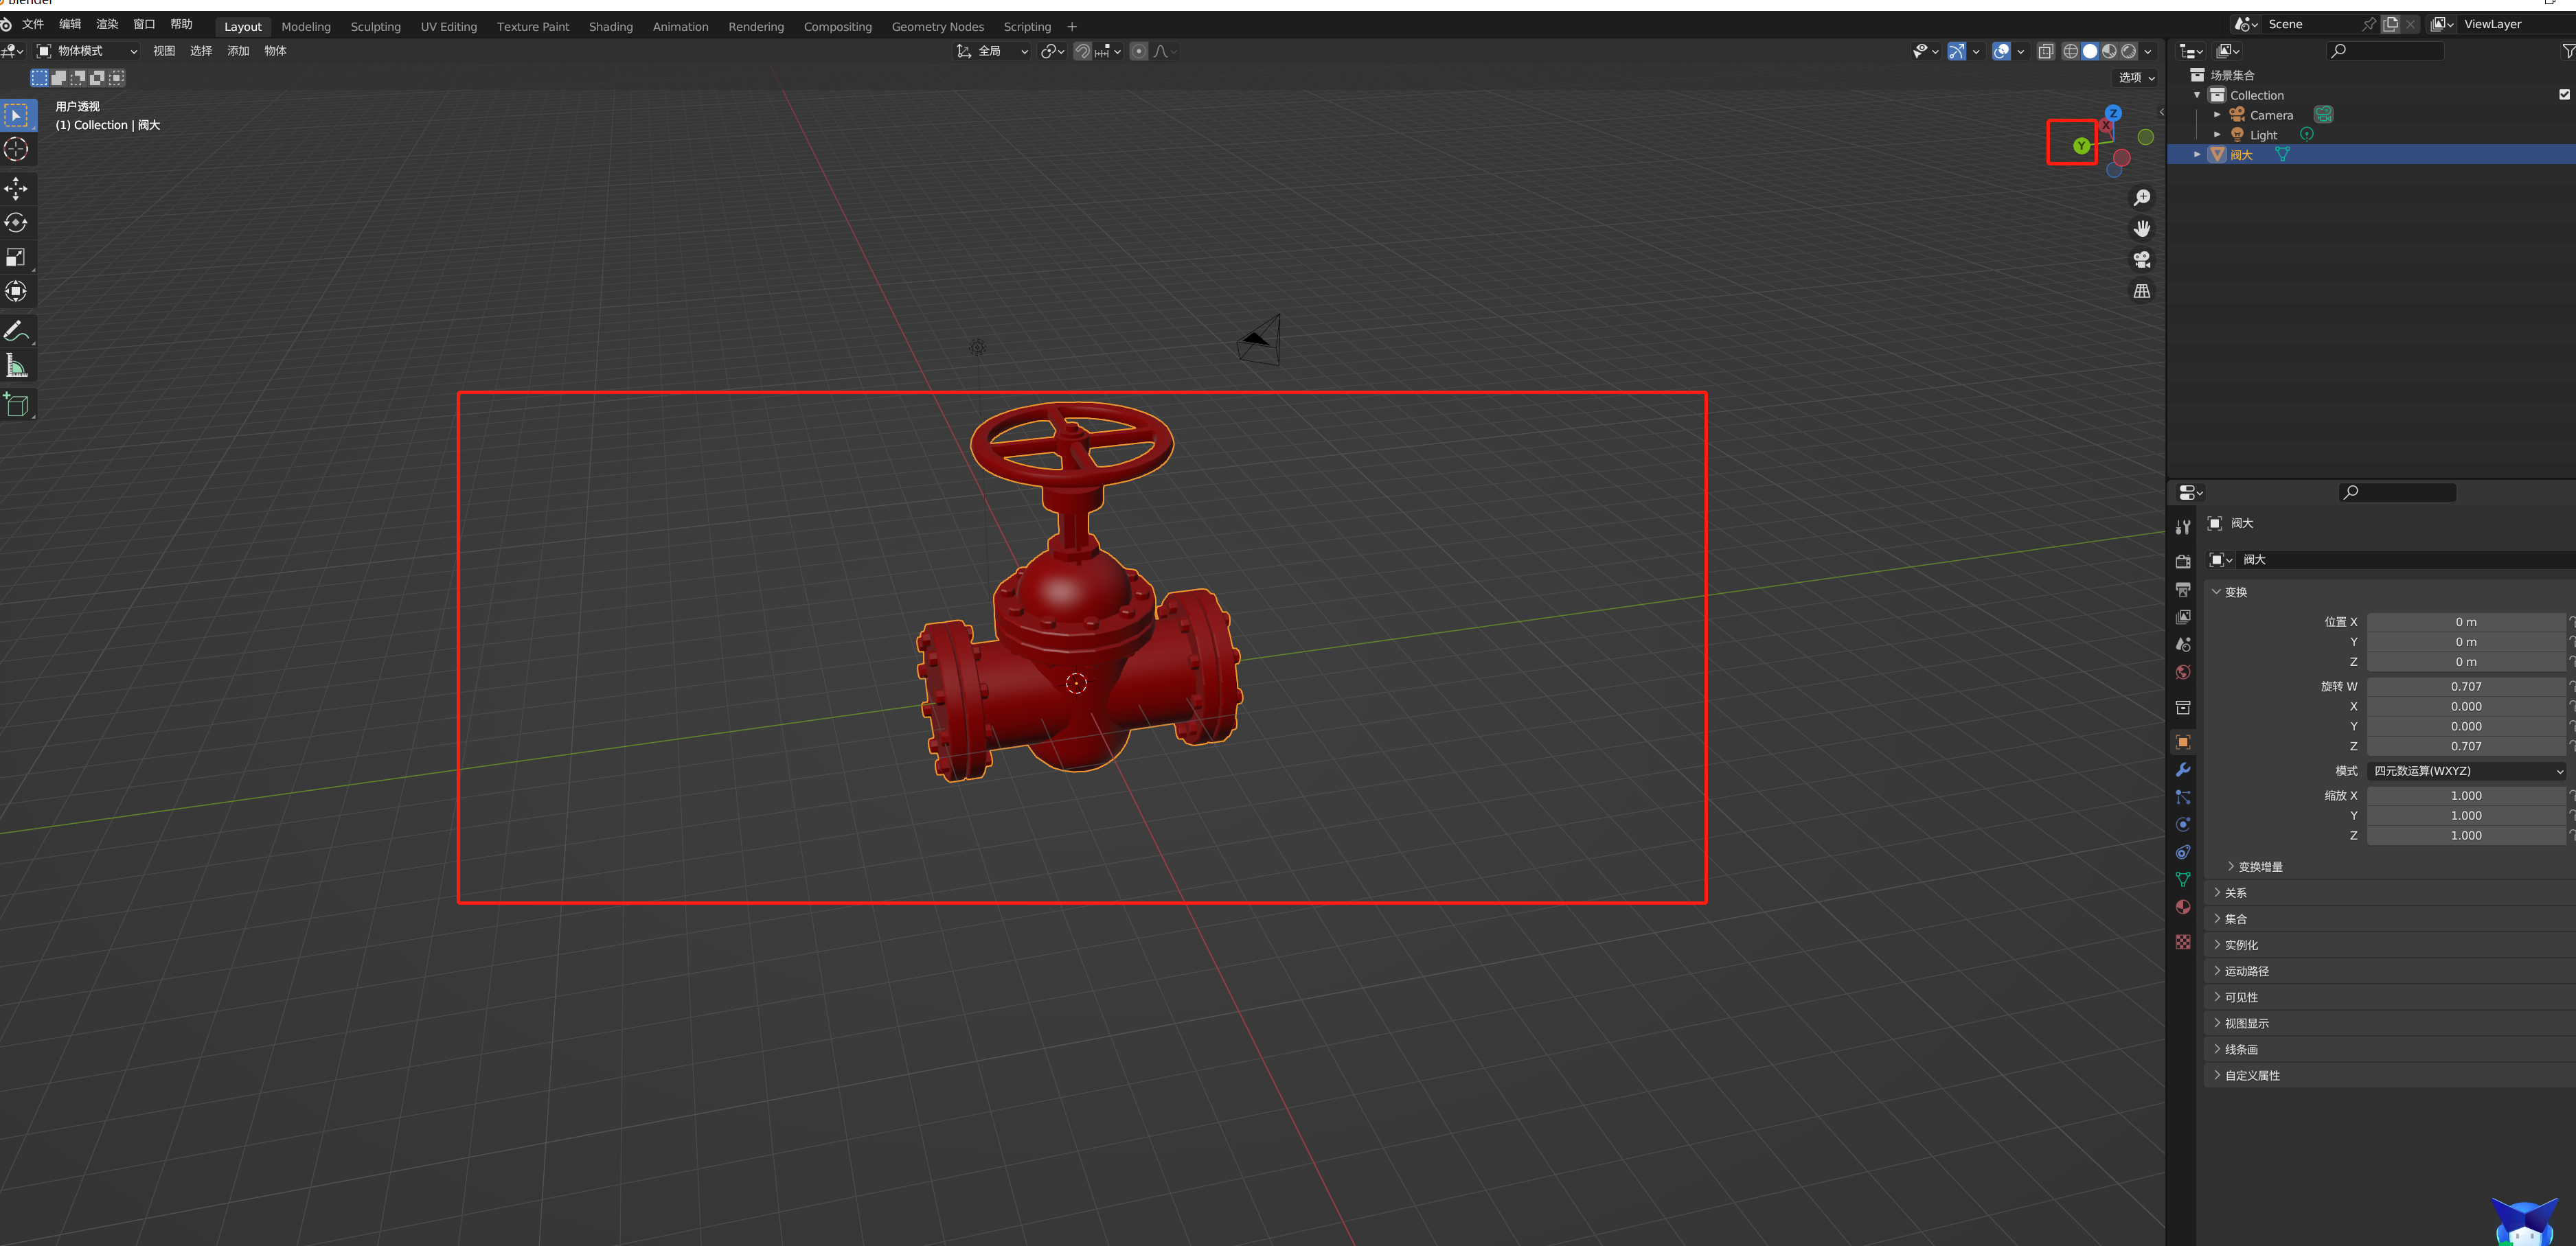Select the Select Box tool in toolbar
Viewport: 2576px width, 1246px height.
[x=17, y=116]
